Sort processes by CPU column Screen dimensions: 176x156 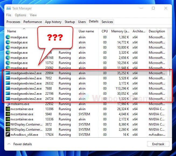(105, 31)
